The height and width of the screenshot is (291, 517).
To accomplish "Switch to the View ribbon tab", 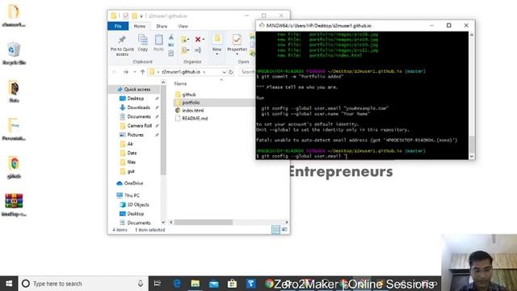I will coord(183,26).
